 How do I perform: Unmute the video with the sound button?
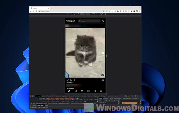click(102, 75)
